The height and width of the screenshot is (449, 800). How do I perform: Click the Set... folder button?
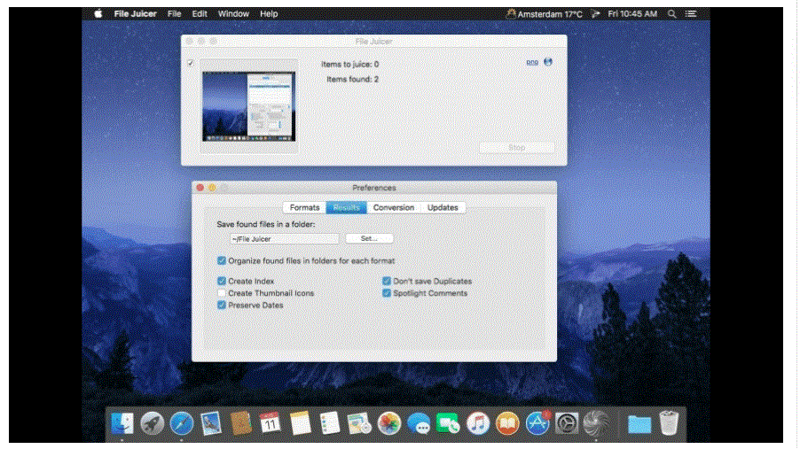[x=369, y=238]
